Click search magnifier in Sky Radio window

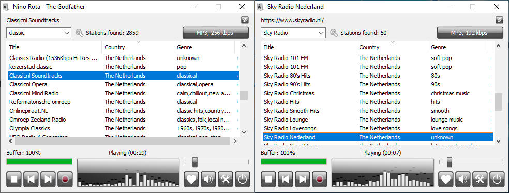(x=334, y=33)
